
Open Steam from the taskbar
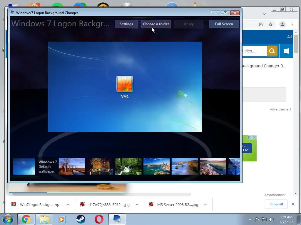pos(81,219)
